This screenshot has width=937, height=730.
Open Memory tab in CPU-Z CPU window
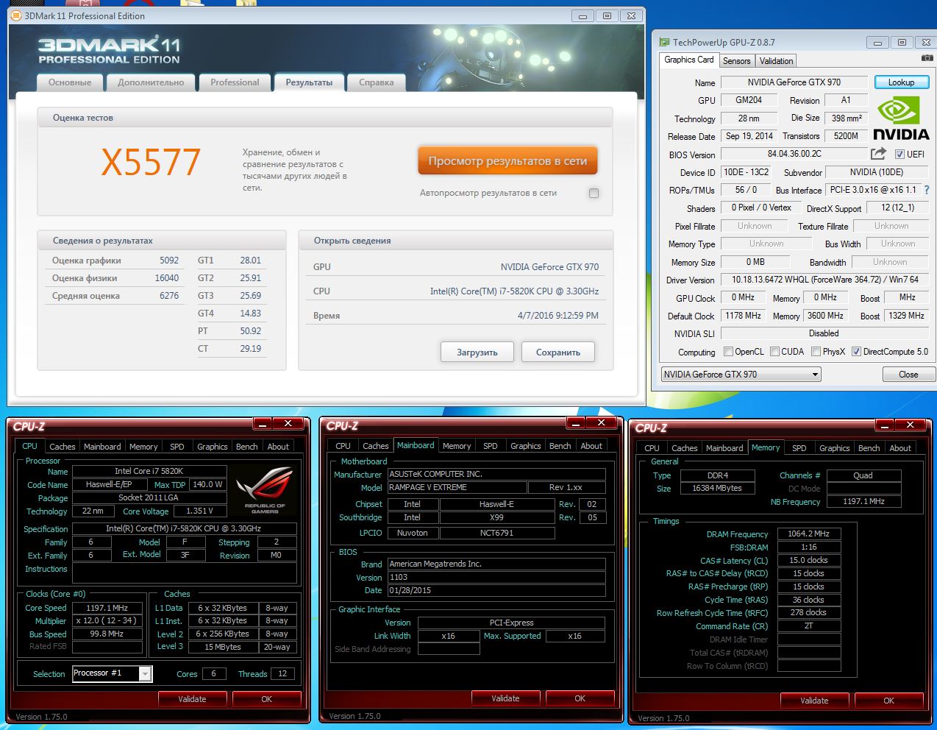pyautogui.click(x=143, y=447)
